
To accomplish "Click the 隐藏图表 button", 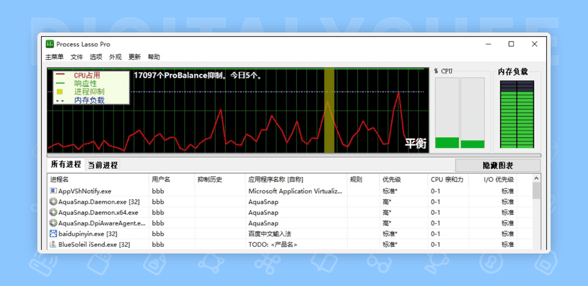I will pos(498,166).
